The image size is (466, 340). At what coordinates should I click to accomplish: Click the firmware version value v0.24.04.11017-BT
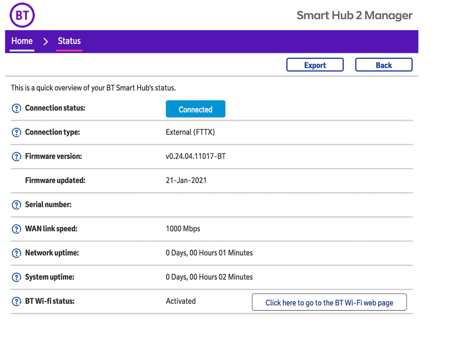(195, 156)
